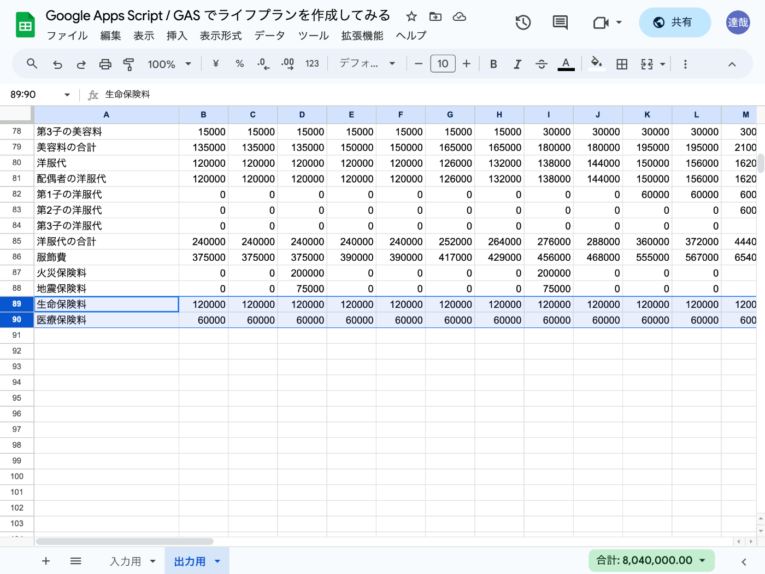Select row 85 header
Viewport: 765px width, 574px height.
[x=16, y=241]
